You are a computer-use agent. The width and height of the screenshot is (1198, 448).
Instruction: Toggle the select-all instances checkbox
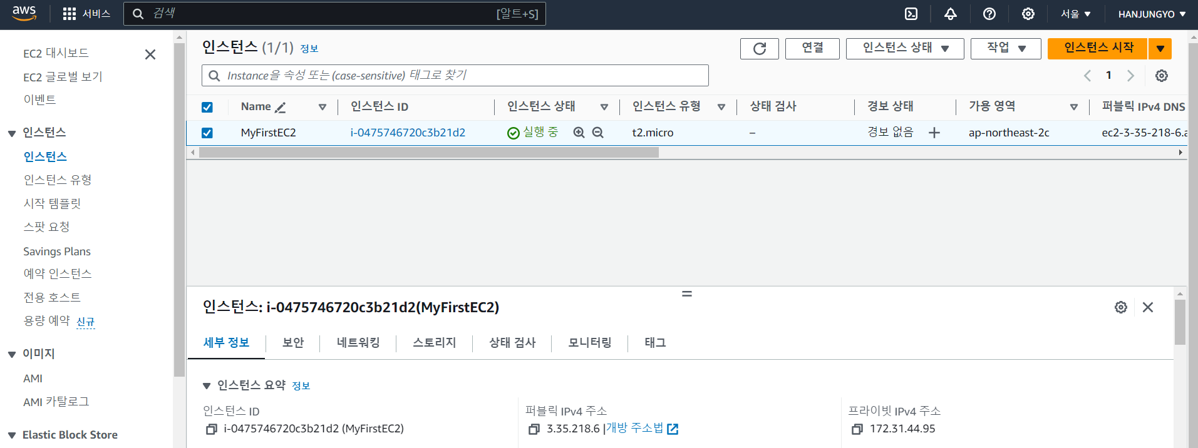coord(207,107)
